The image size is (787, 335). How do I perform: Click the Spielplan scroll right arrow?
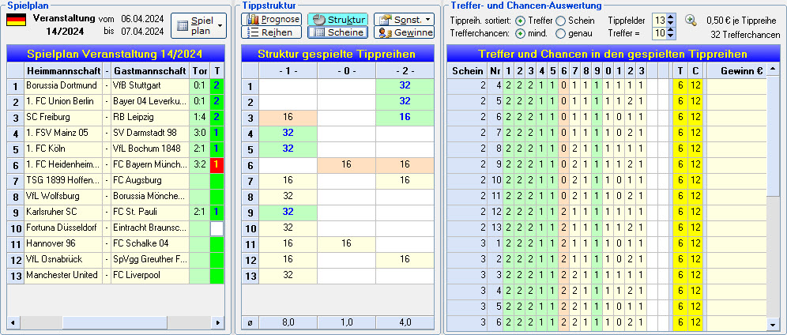[217, 322]
